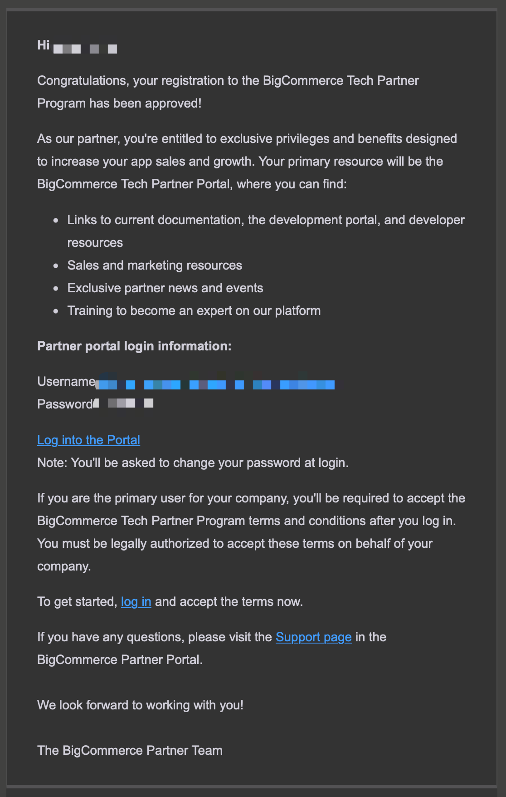Screen dimensions: 506x797
Task: Click the "Password" label
Action: point(65,404)
